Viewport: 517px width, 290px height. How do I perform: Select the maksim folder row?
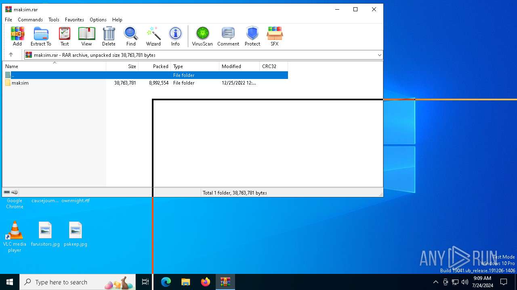pos(145,83)
